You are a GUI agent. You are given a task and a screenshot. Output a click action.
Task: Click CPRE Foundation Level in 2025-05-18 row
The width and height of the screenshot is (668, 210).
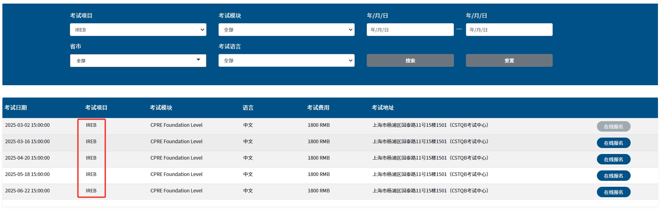[x=176, y=174]
